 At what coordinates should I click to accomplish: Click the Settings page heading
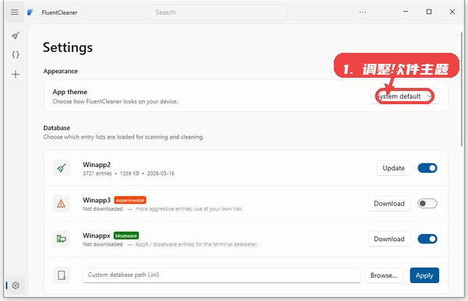(68, 47)
